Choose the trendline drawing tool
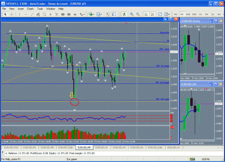Screen dimensions: 225x162 pos(32,14)
